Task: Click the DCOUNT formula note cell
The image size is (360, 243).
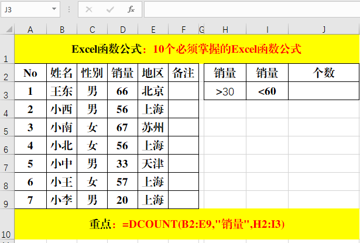Action: point(187,224)
